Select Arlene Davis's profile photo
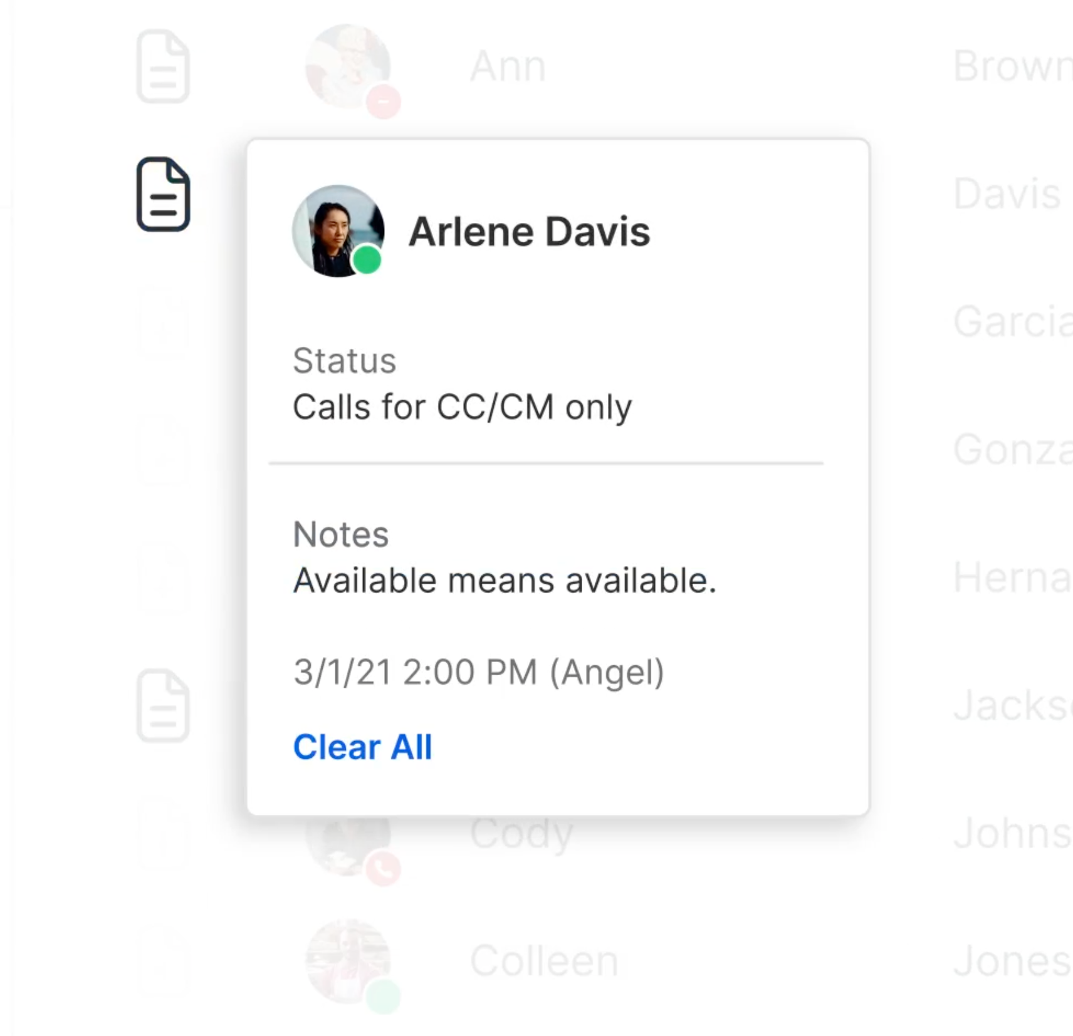Screen dimensions: 1073x1036 (x=338, y=231)
